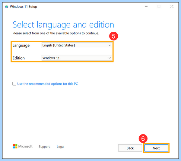Screen dimensions: 181x161
Task: Click the 'Please select from one of the available options' text
Action: (56, 33)
